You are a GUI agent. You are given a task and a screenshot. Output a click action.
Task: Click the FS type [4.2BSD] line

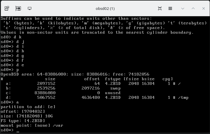click(23, 121)
